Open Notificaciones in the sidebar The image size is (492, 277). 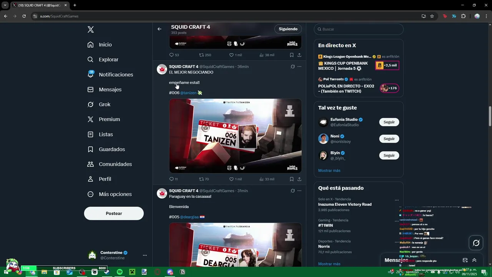coord(110,75)
